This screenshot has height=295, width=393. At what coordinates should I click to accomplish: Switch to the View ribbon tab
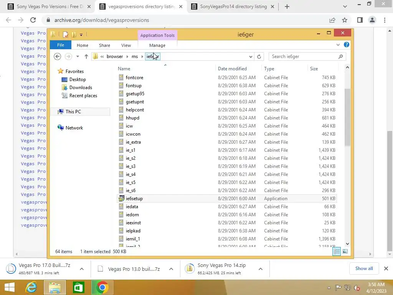(x=126, y=45)
